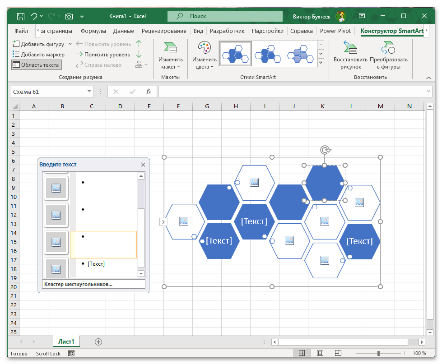Save the workbook with the floppy icon
The height and width of the screenshot is (364, 442).
pos(21,16)
